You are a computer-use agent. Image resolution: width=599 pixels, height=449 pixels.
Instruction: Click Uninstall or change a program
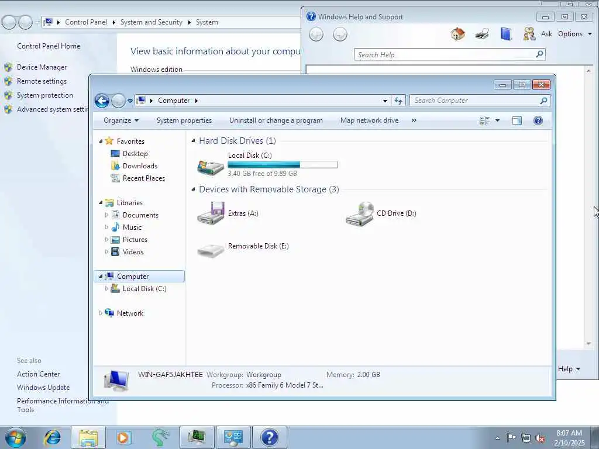(276, 120)
